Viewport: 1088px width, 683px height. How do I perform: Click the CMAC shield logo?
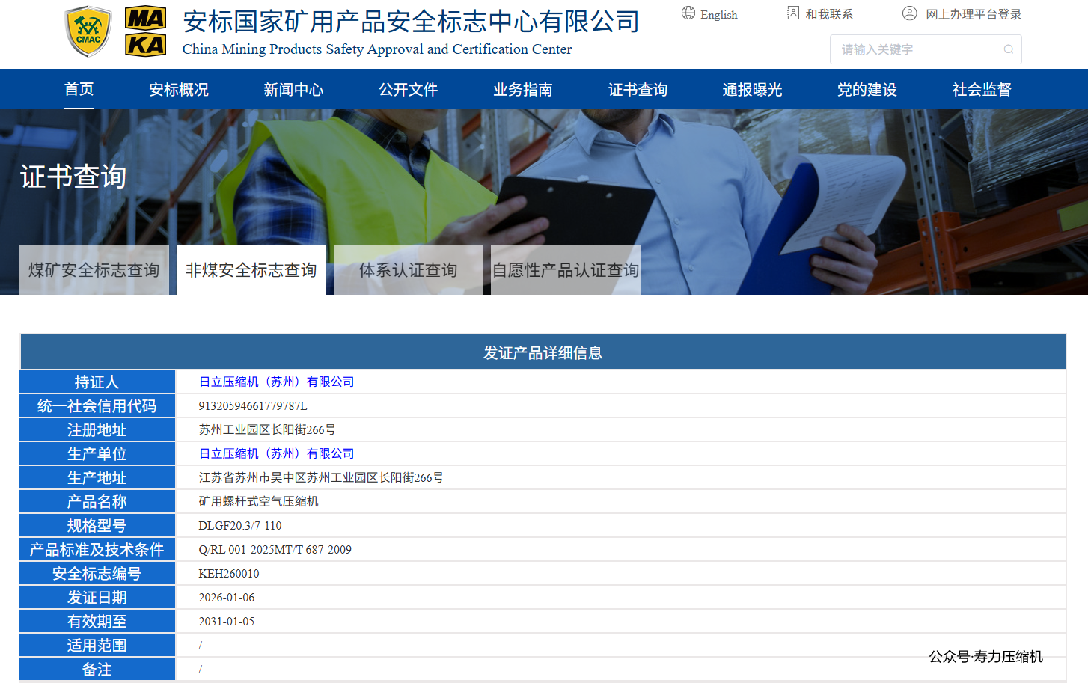[88, 31]
